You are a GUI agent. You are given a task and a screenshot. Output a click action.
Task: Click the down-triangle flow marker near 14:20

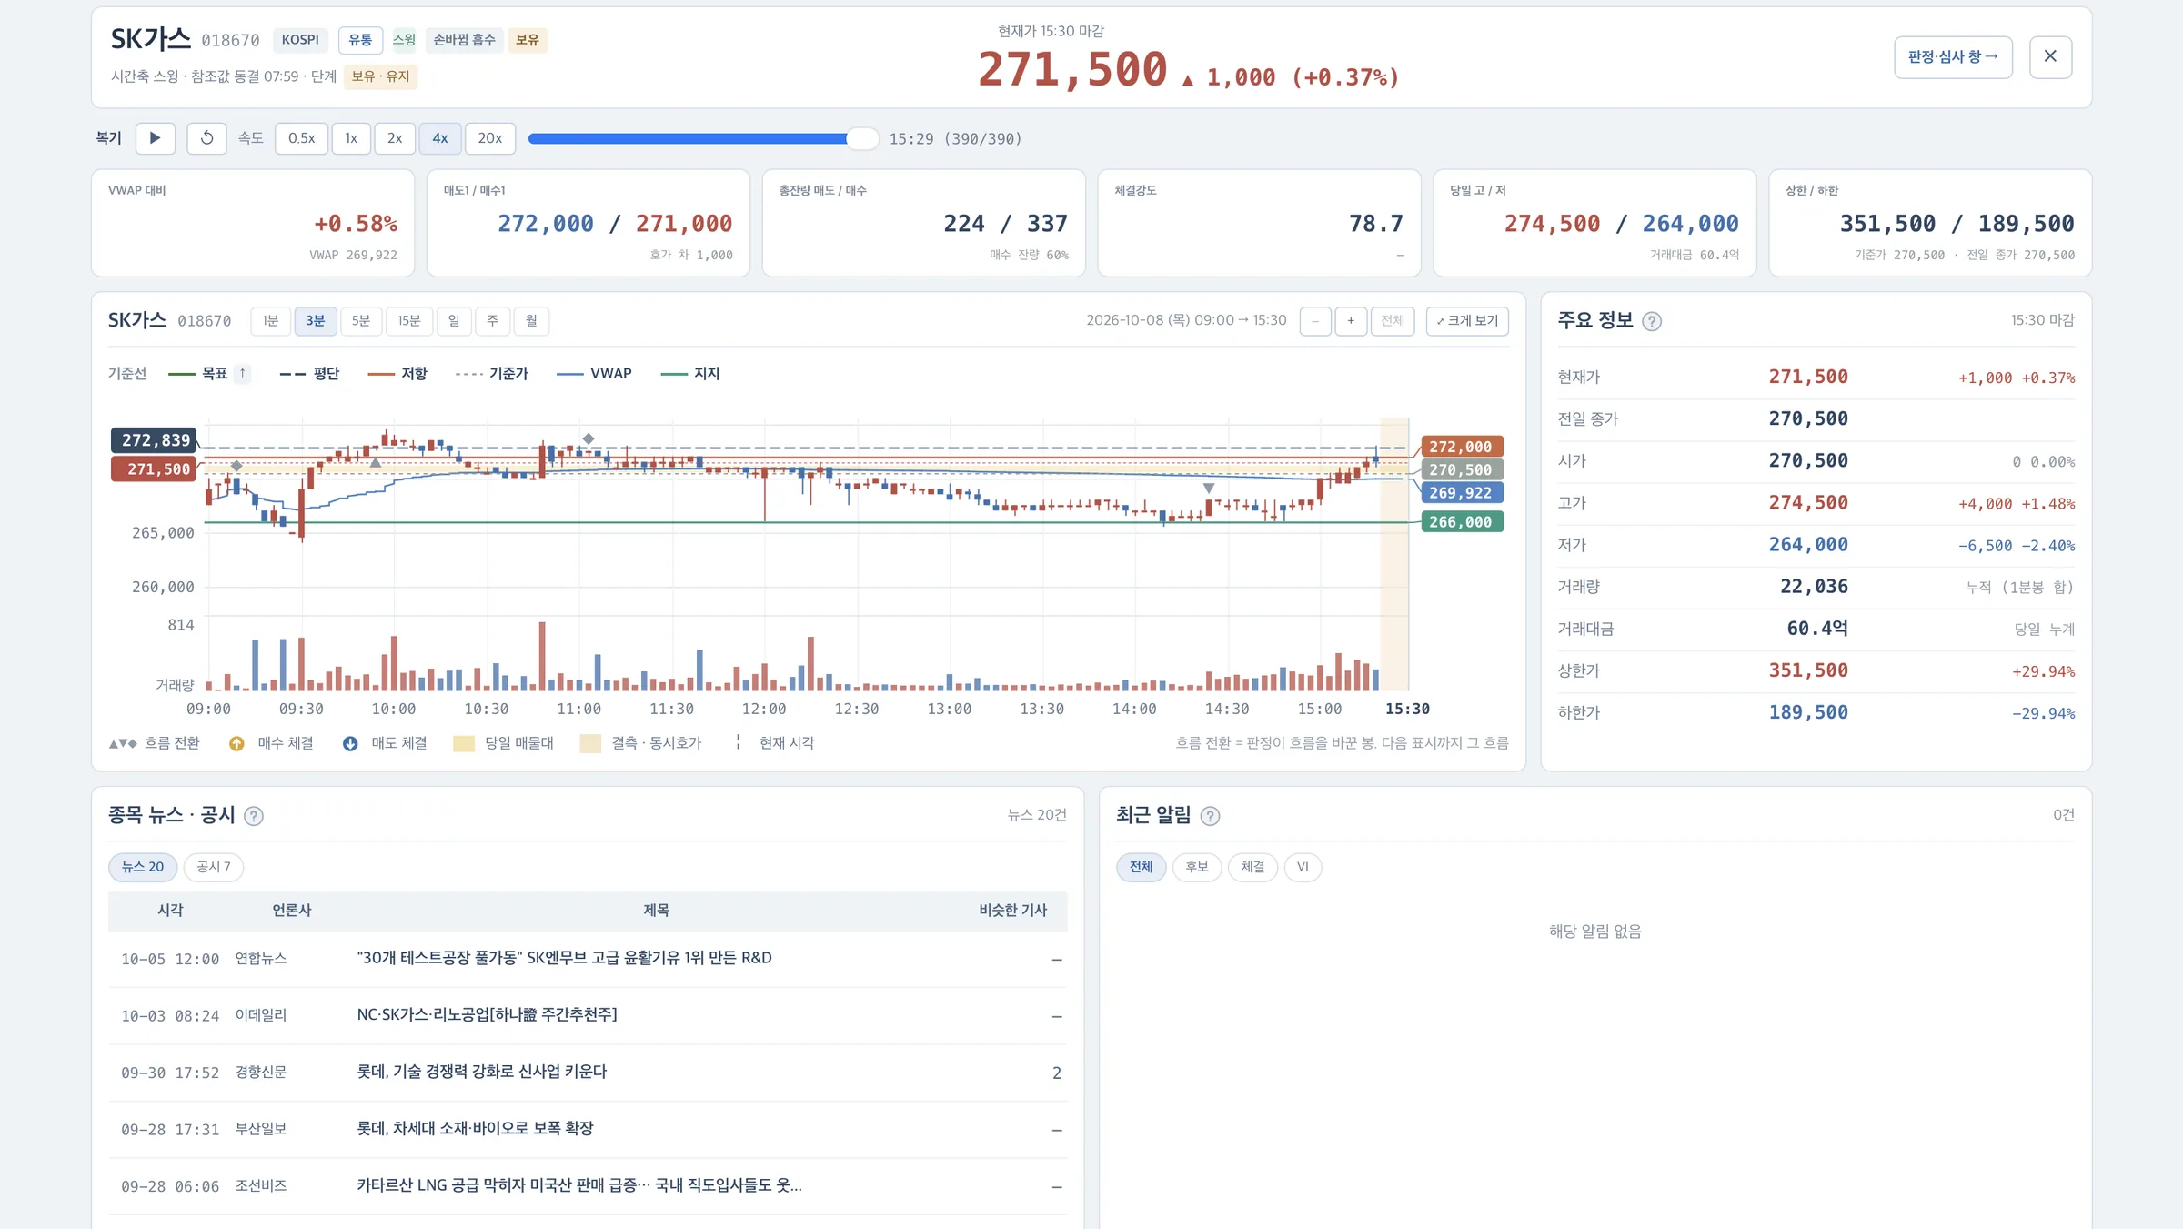coord(1209,489)
